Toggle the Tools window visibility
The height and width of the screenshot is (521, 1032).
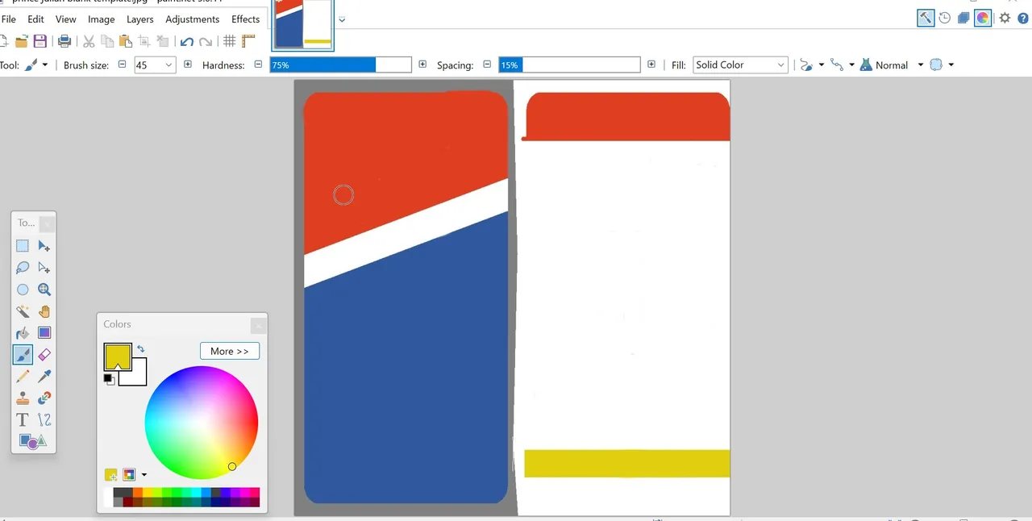coord(926,18)
